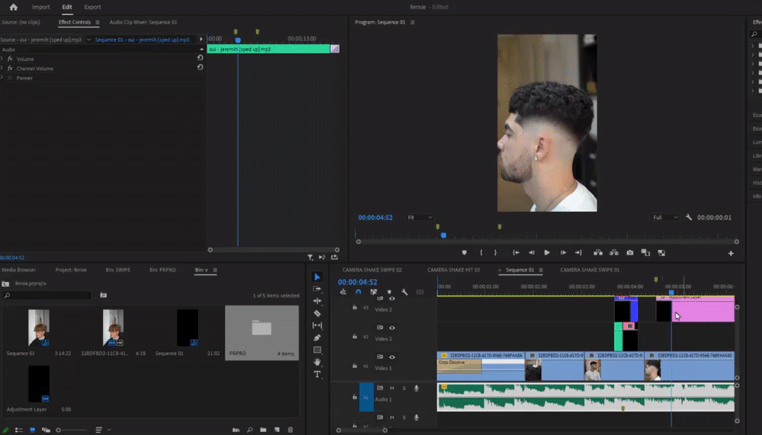Click Automate to Sequence icon
This screenshot has width=762, height=435.
pyautogui.click(x=236, y=430)
